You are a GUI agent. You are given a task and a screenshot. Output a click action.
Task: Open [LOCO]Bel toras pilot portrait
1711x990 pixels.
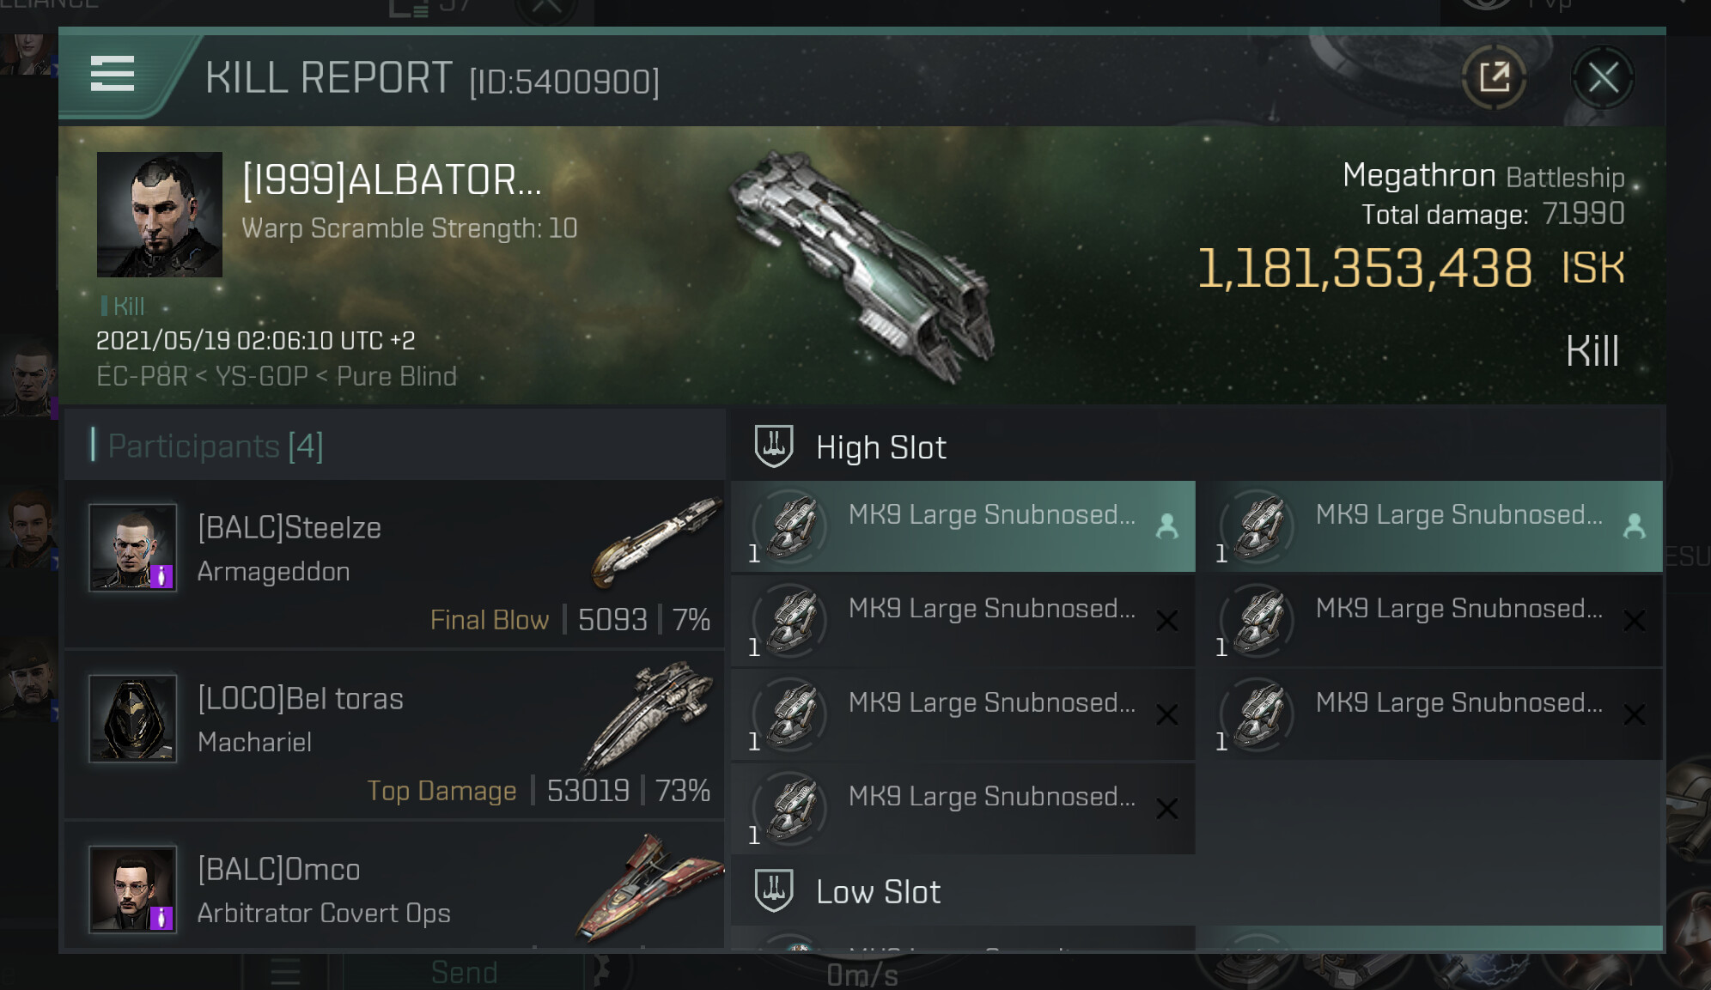(x=133, y=719)
